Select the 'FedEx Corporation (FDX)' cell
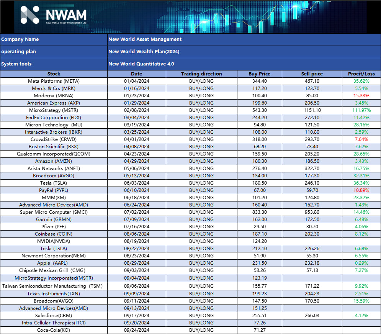 54,118
